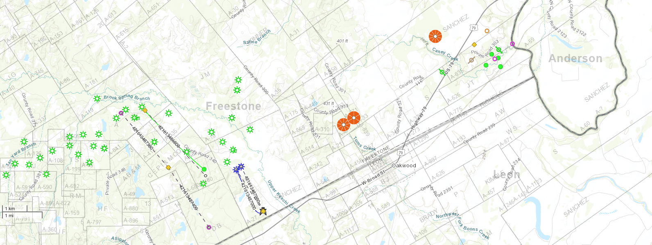Click the yellow diamond near Private Road 303
652x245 pixels.
[474, 45]
